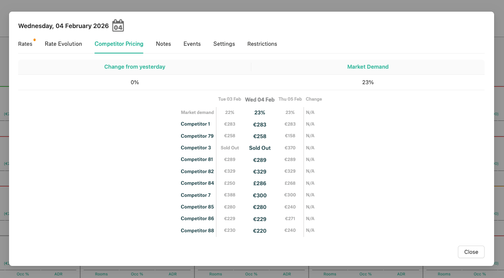Click the Wed 04 Feb column header
This screenshot has width=504, height=278.
point(260,99)
